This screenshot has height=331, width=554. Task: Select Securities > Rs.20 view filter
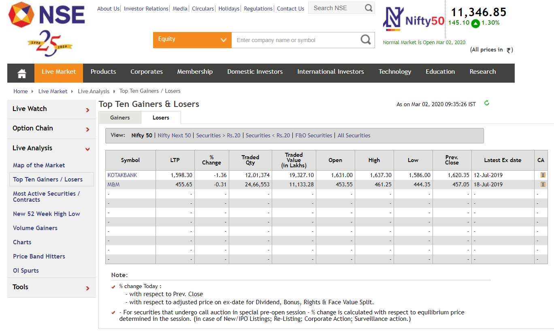[218, 135]
